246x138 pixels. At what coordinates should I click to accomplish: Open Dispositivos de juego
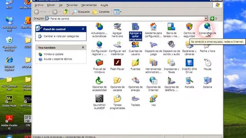pyautogui.click(x=153, y=48)
